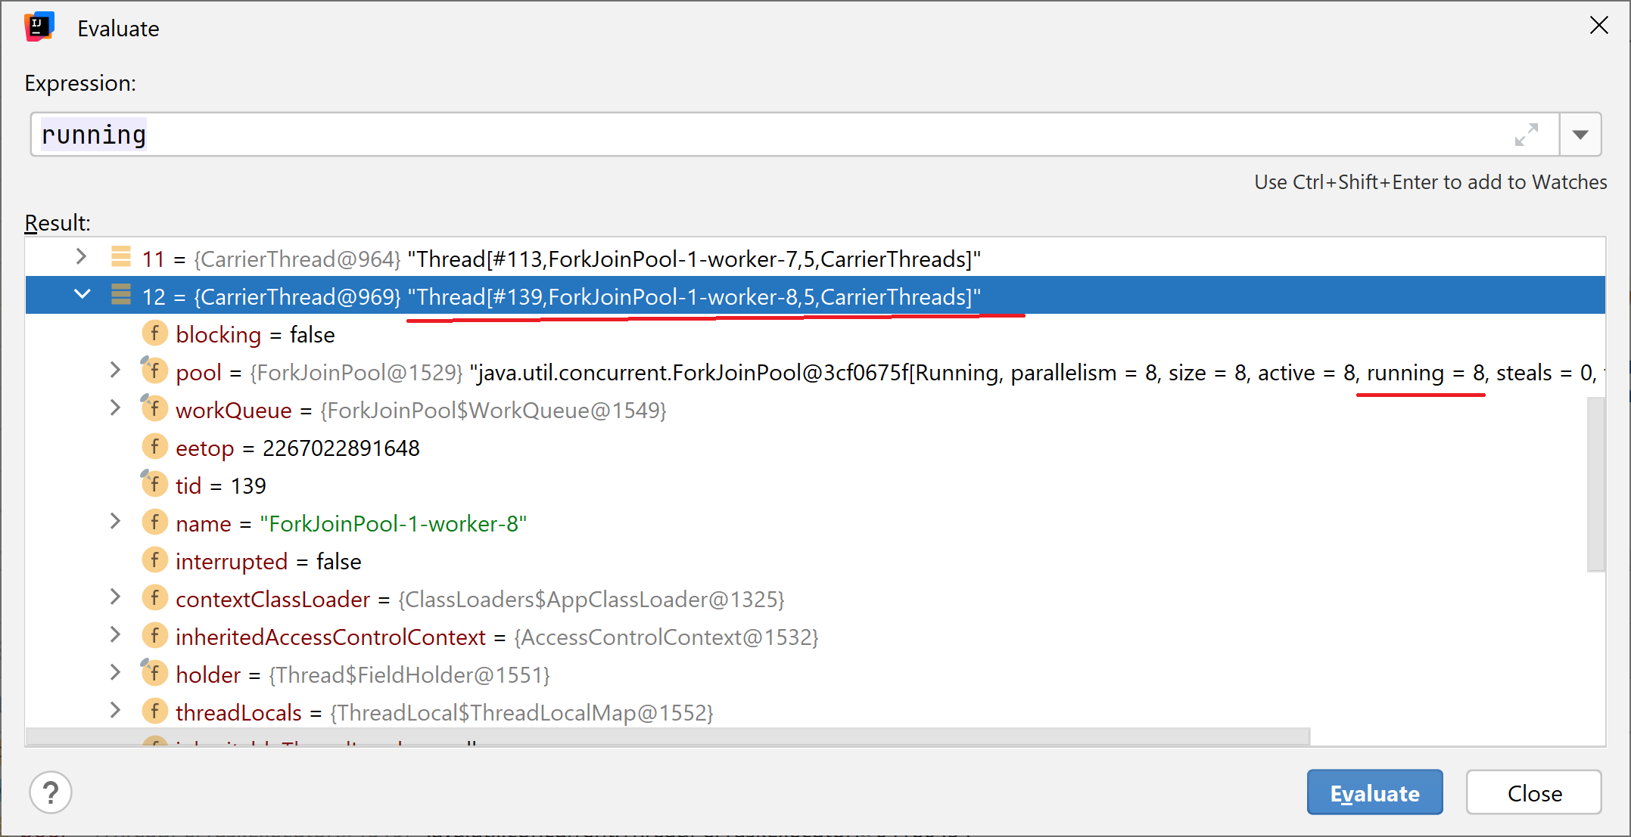This screenshot has height=837, width=1631.
Task: Click the field icon next to eetop
Action: [154, 447]
